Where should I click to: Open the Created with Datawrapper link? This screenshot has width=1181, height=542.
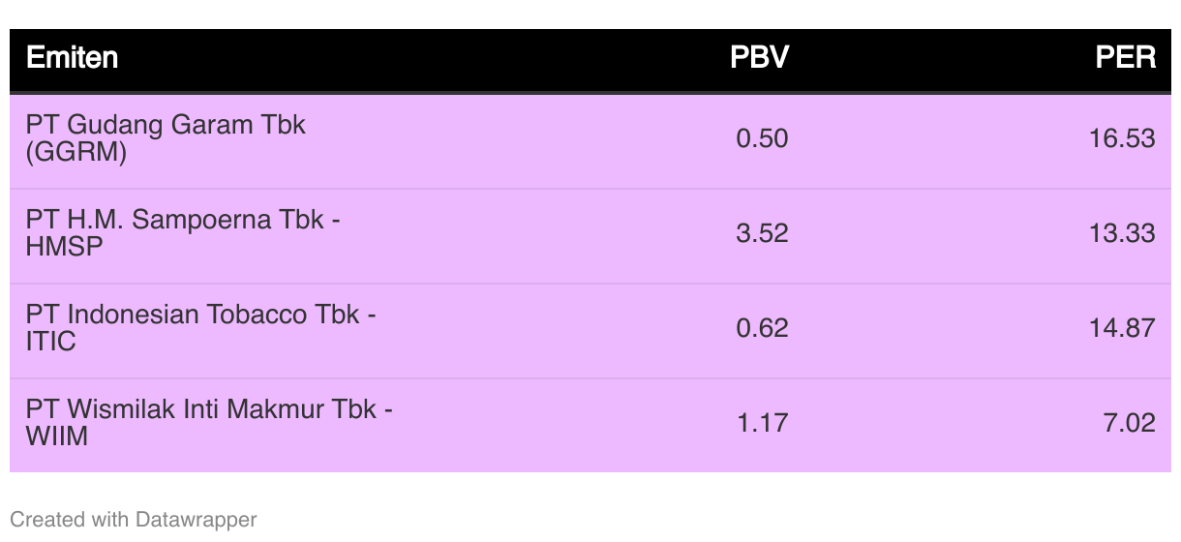coord(134,520)
